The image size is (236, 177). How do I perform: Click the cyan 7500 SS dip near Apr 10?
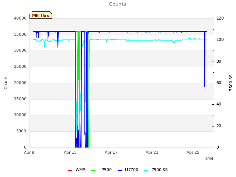click(45, 44)
